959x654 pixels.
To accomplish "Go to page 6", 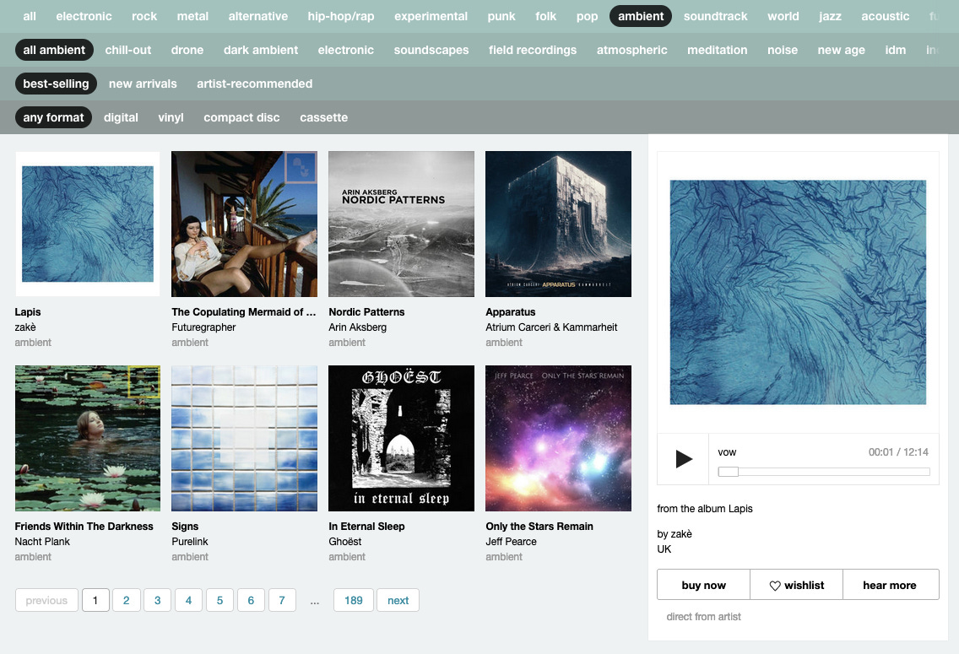I will click(x=251, y=600).
